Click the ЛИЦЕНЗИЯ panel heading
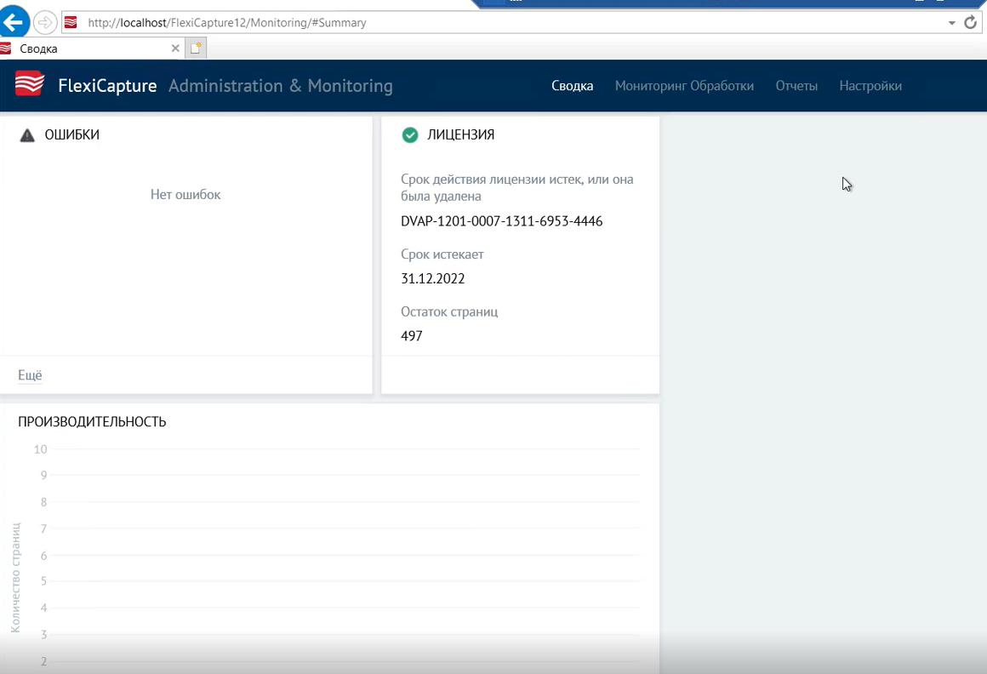Screen dimensions: 987x674 (x=461, y=134)
